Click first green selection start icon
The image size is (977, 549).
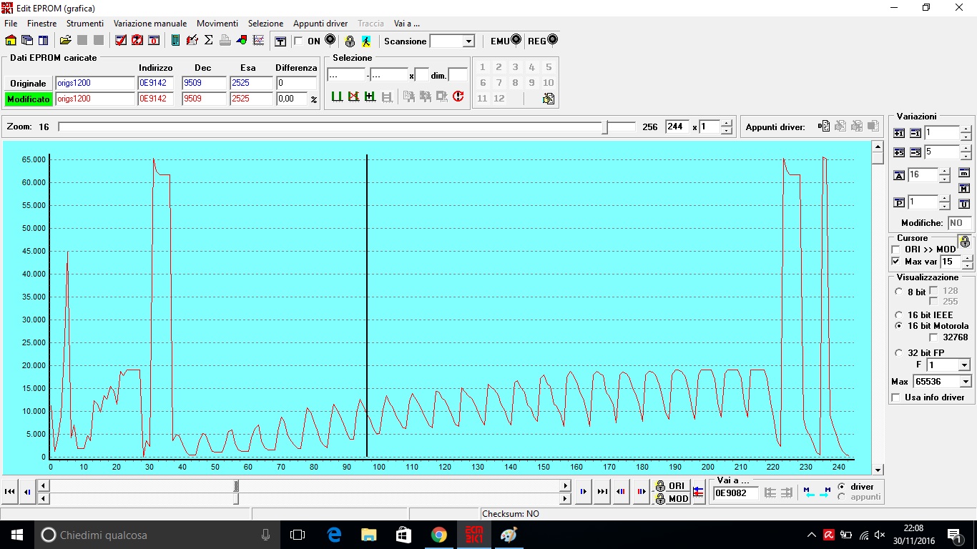click(x=337, y=97)
